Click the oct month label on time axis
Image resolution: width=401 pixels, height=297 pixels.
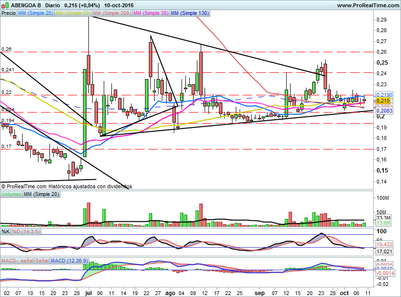coord(344,293)
